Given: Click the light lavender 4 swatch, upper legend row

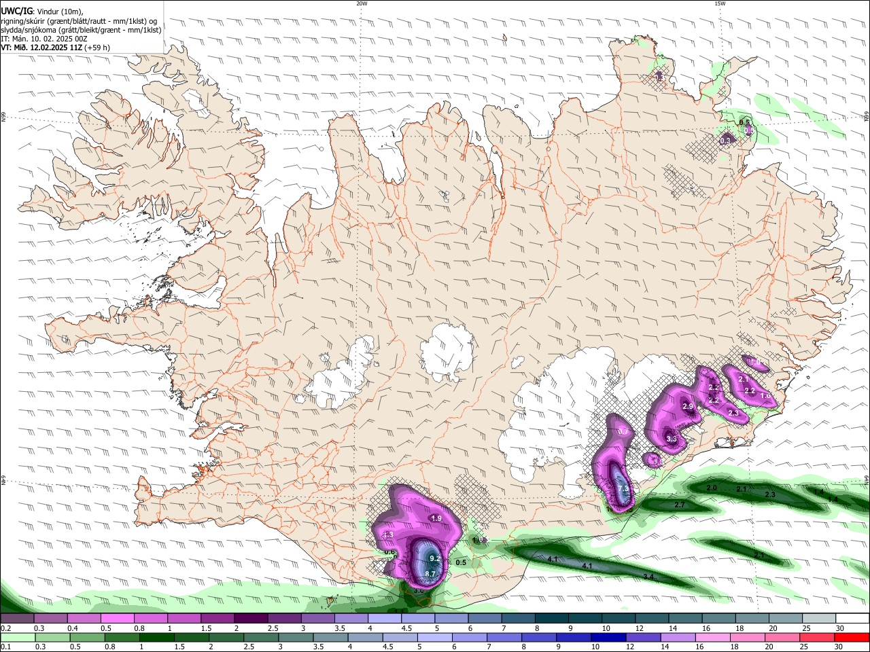Looking at the screenshot, I should click(x=385, y=619).
